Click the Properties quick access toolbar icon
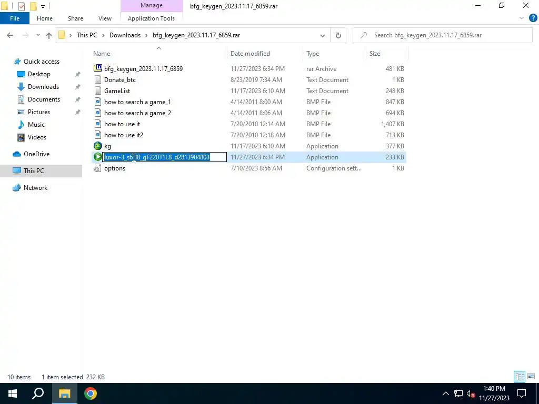 coord(21,6)
